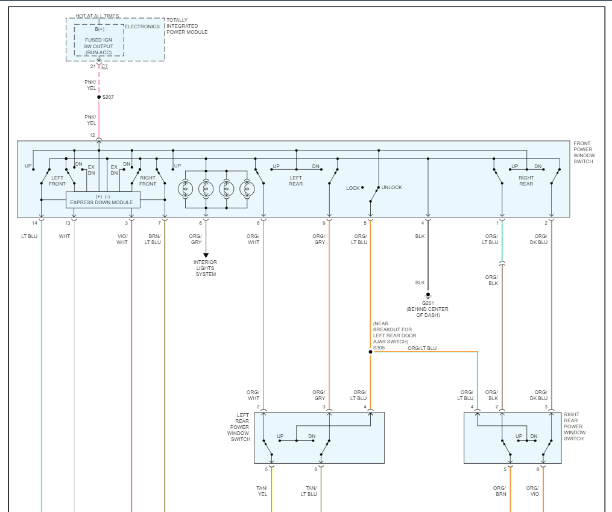612x512 pixels.
Task: Click the Left Rear Power Window Switch label
Action: coord(240,427)
